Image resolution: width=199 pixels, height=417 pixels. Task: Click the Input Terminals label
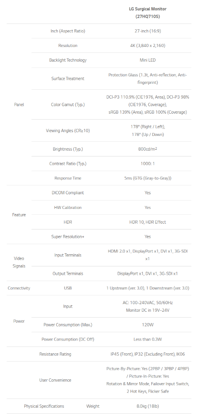68,255
